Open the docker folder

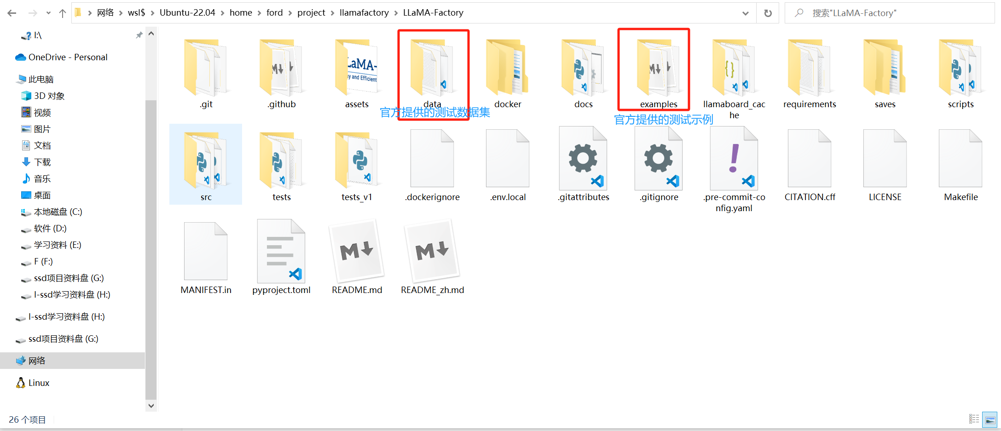point(508,74)
